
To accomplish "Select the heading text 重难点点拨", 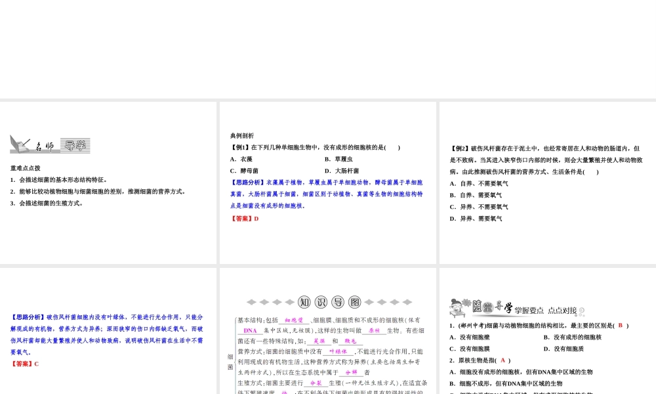I will tap(26, 168).
